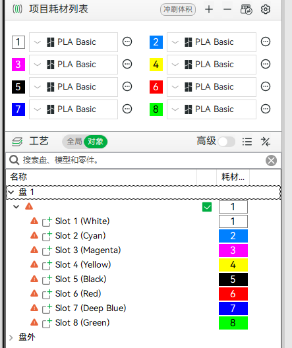Change white filament 1 color swatch

18,42
